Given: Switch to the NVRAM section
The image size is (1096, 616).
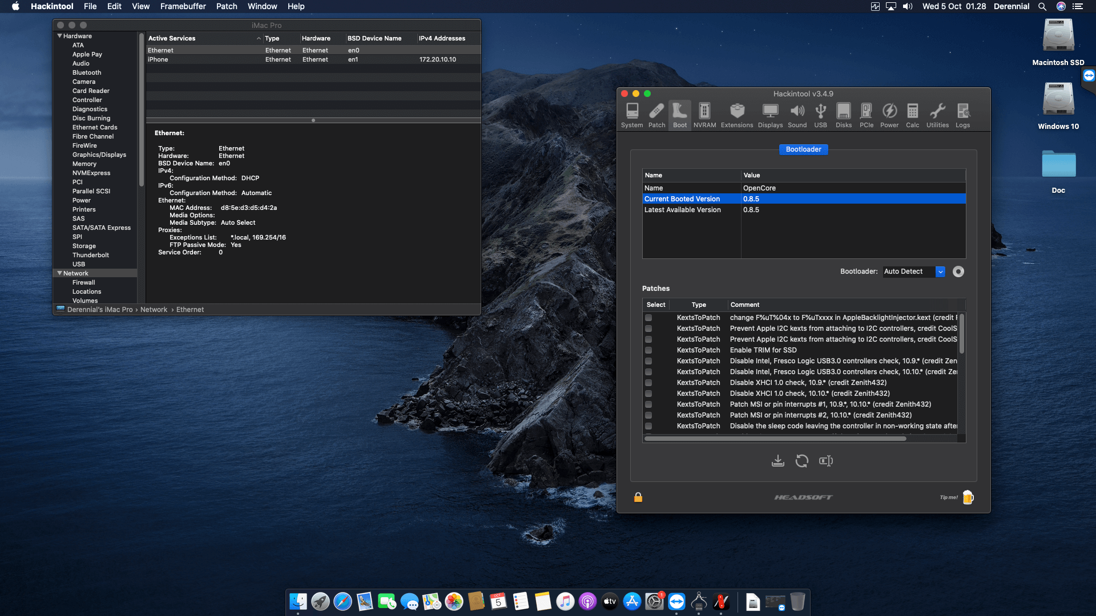Looking at the screenshot, I should point(704,114).
